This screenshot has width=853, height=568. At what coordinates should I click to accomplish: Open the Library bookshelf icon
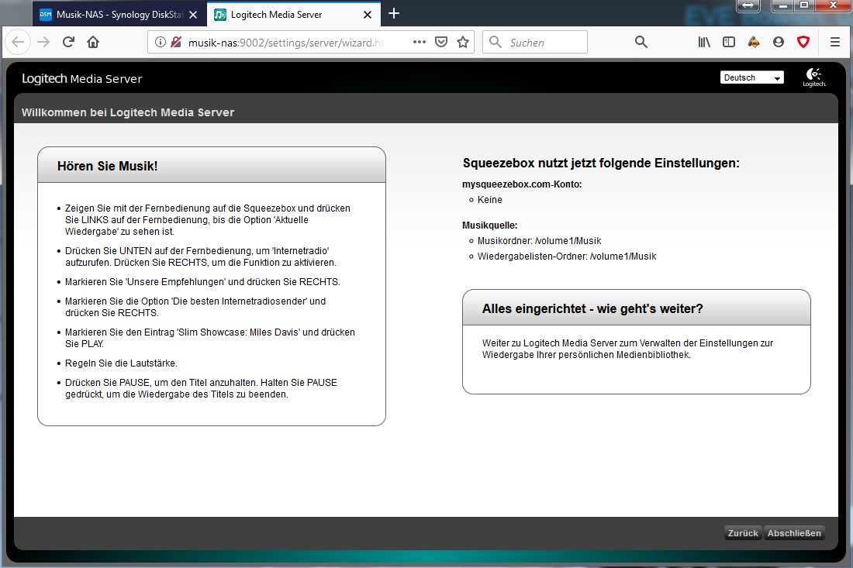tap(704, 42)
